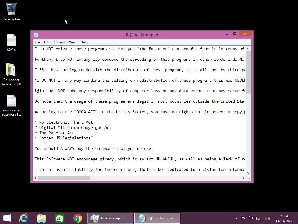Click the vertical scrollbar down arrow

(x=249, y=173)
